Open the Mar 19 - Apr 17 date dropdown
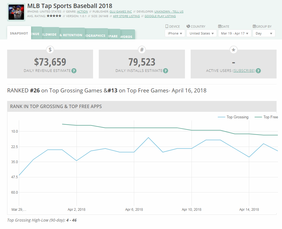Viewport: 282px width, 229px height. 235,33
